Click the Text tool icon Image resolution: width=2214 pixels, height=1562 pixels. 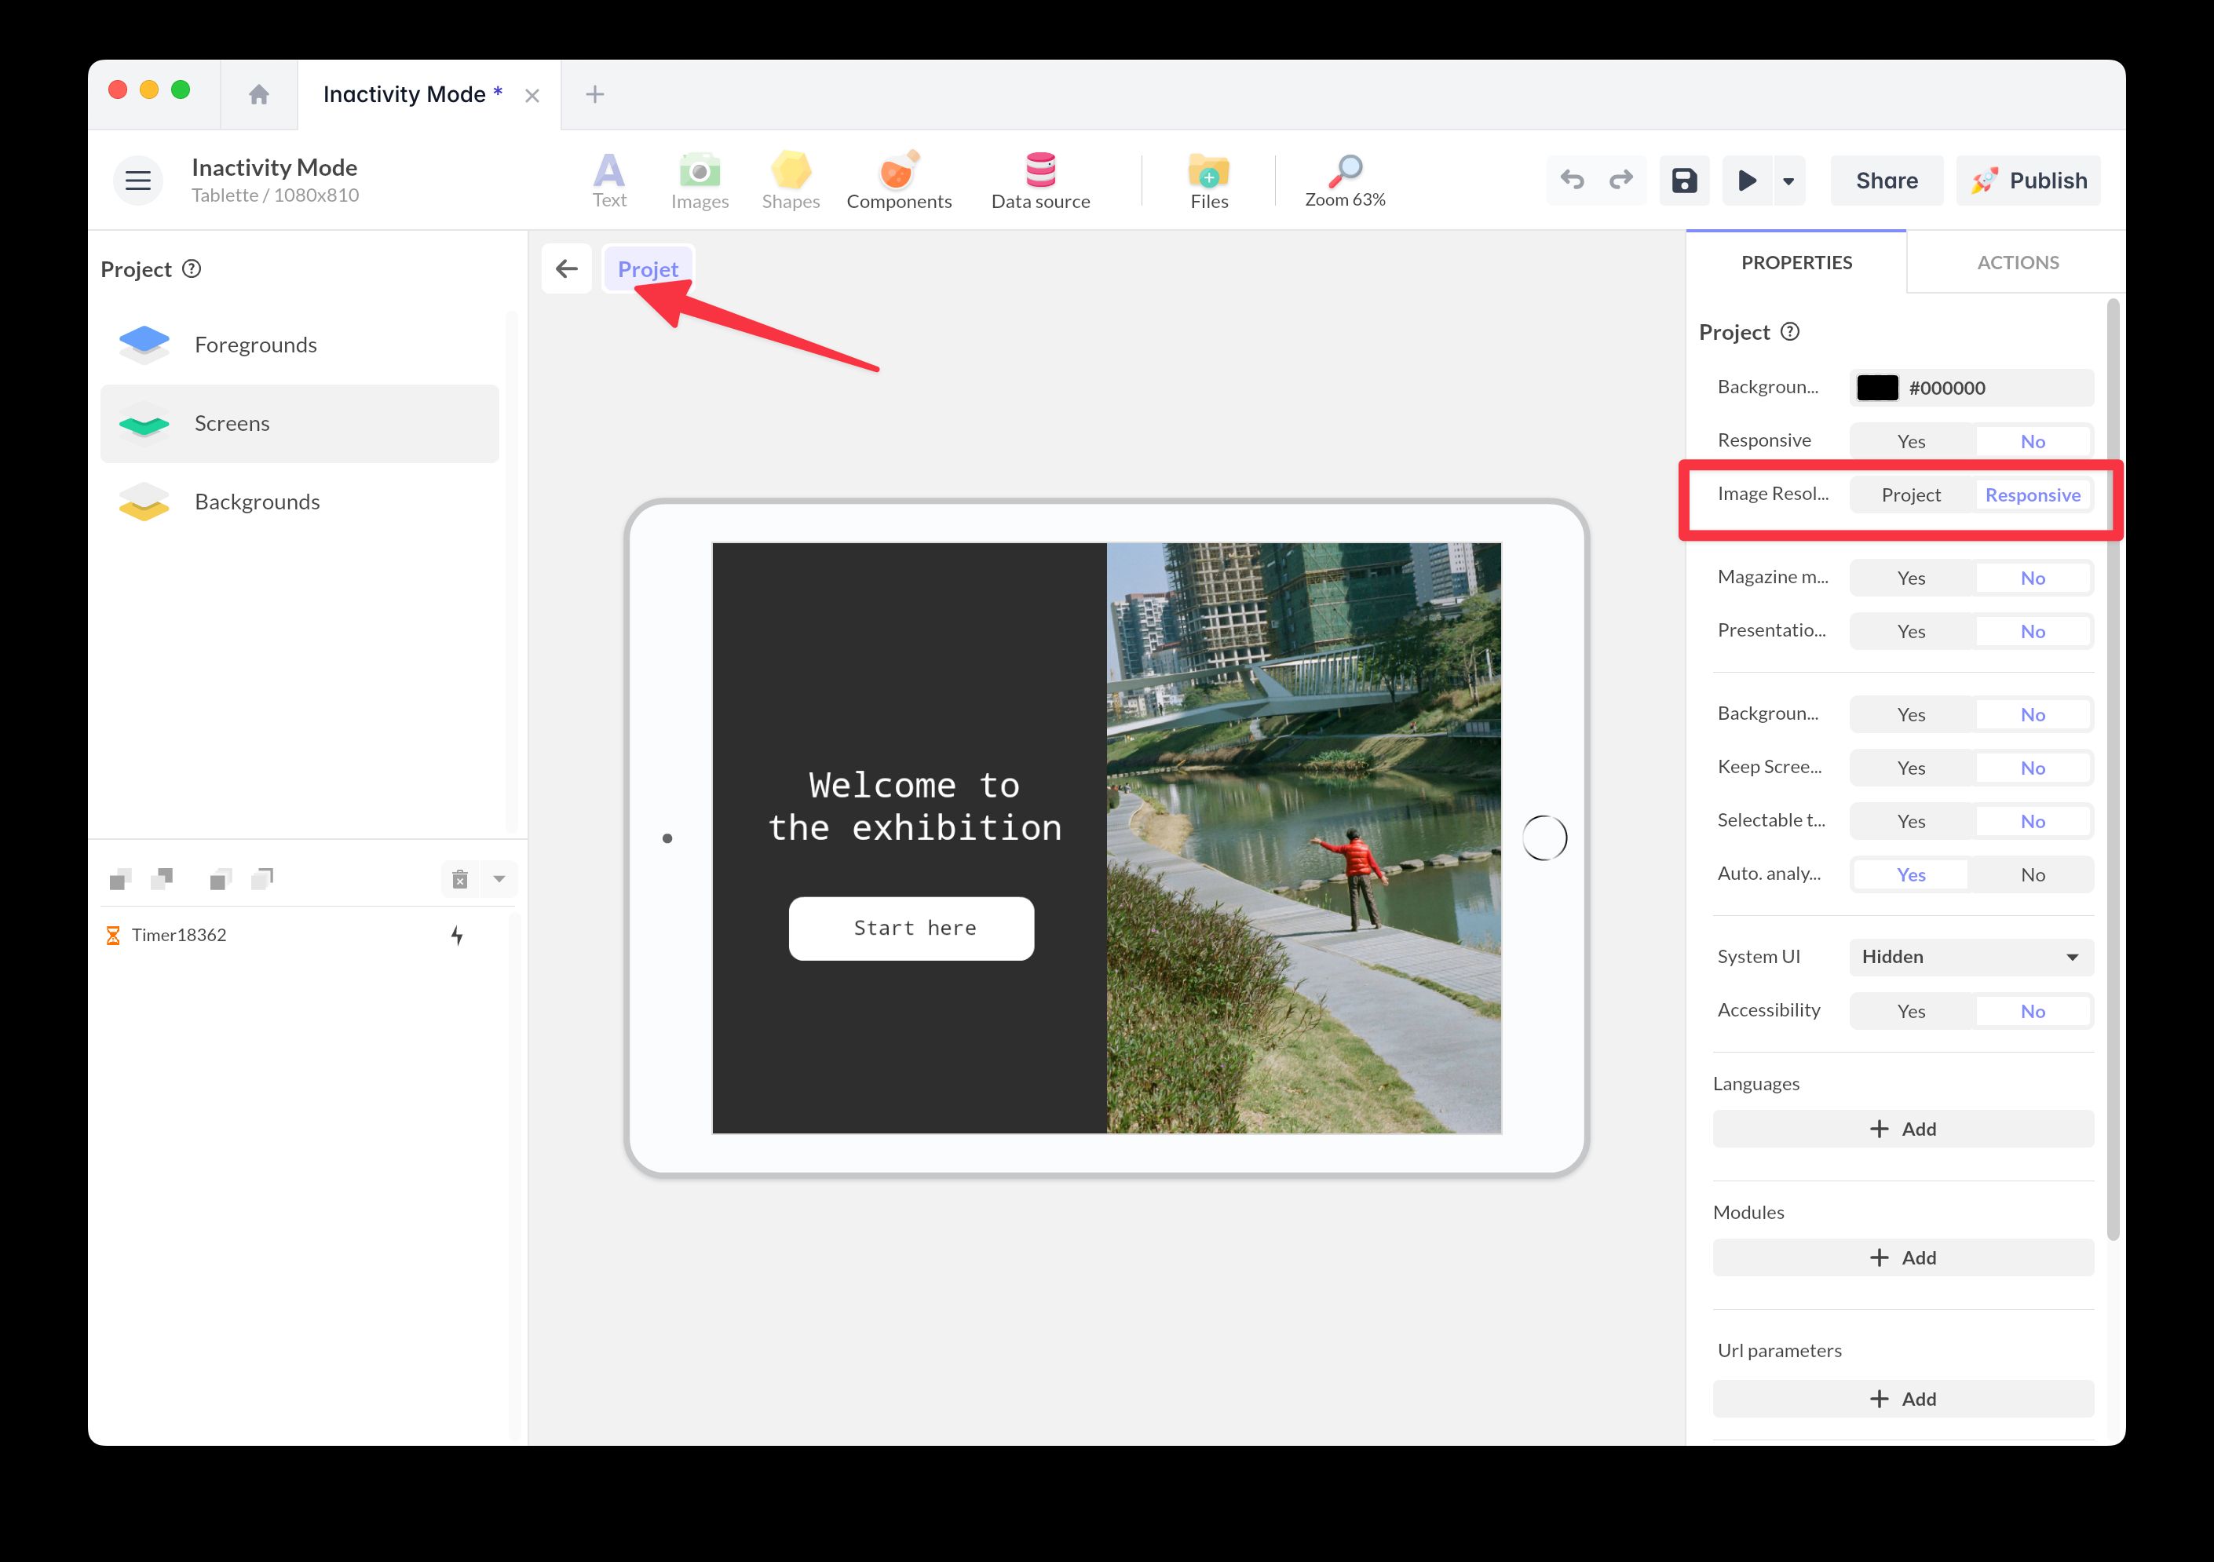tap(608, 172)
